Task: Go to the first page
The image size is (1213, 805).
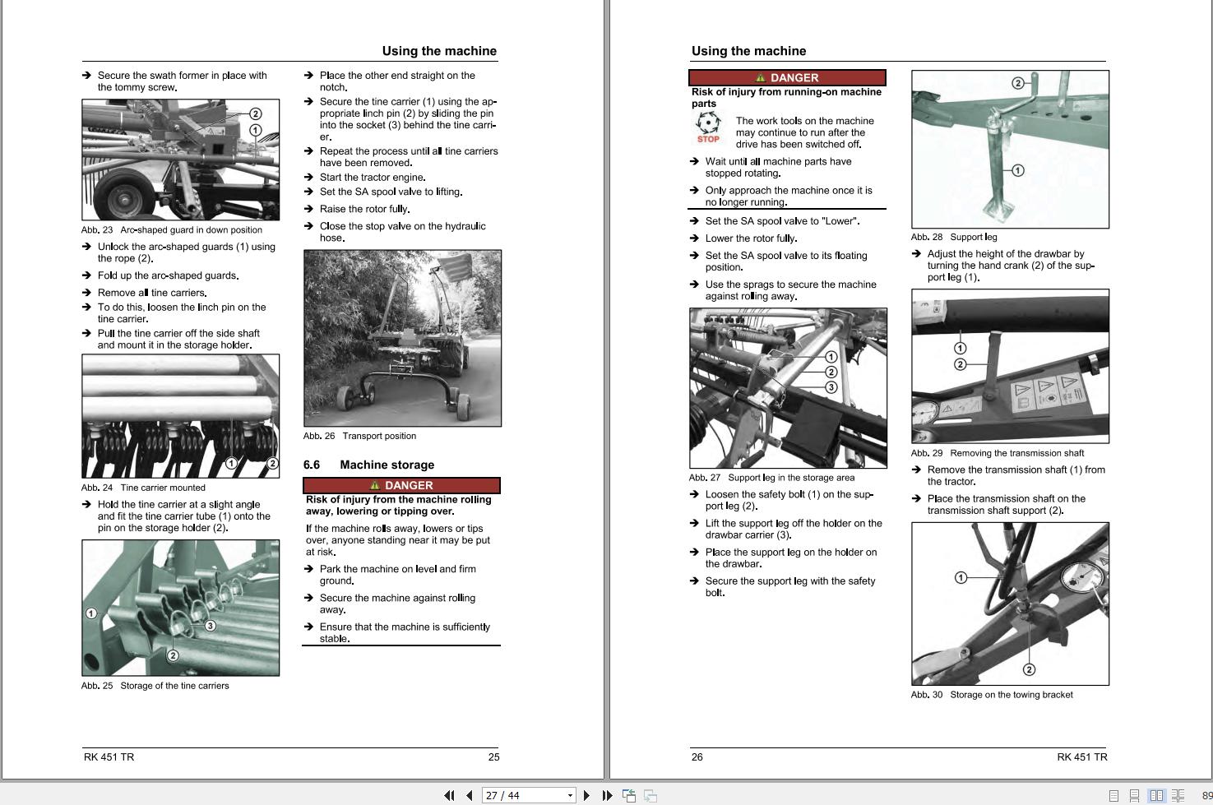Action: click(449, 795)
